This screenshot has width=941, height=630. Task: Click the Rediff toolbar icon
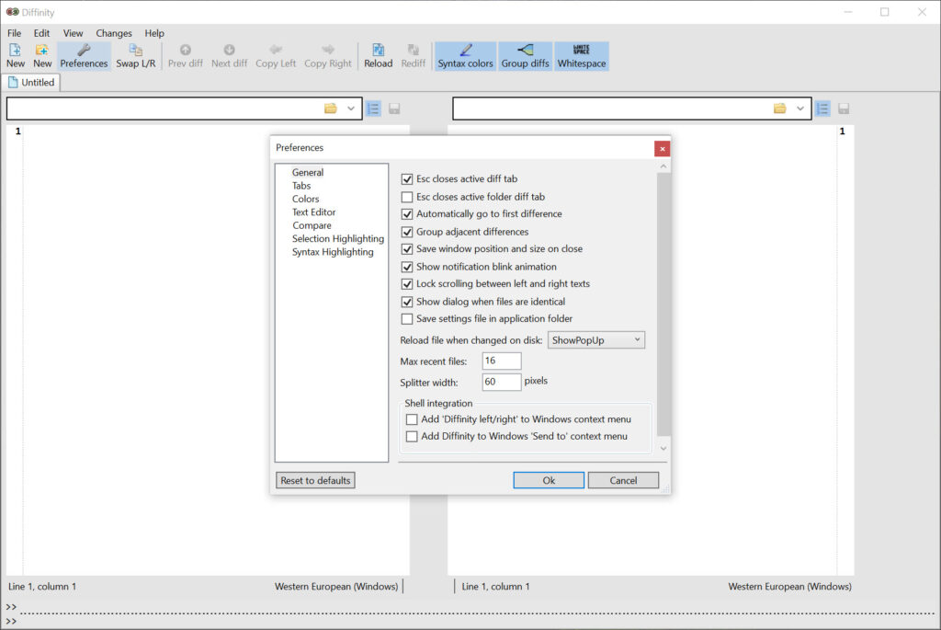(413, 56)
